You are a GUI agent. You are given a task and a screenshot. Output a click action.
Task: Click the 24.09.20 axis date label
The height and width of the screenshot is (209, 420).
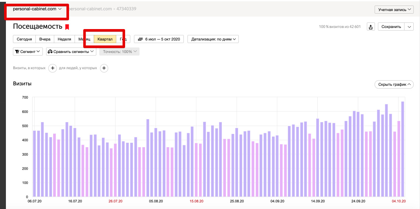point(358,201)
